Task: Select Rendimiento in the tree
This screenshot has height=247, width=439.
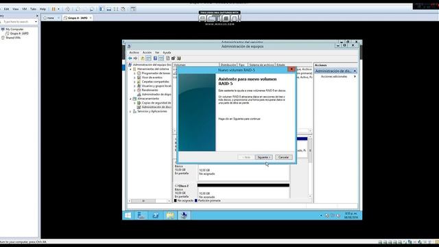Action: point(150,90)
